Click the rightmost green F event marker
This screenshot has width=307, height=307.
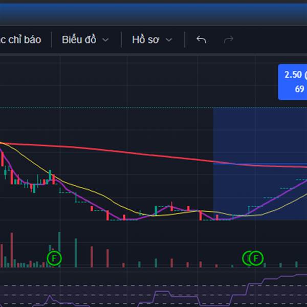pyautogui.click(x=256, y=258)
